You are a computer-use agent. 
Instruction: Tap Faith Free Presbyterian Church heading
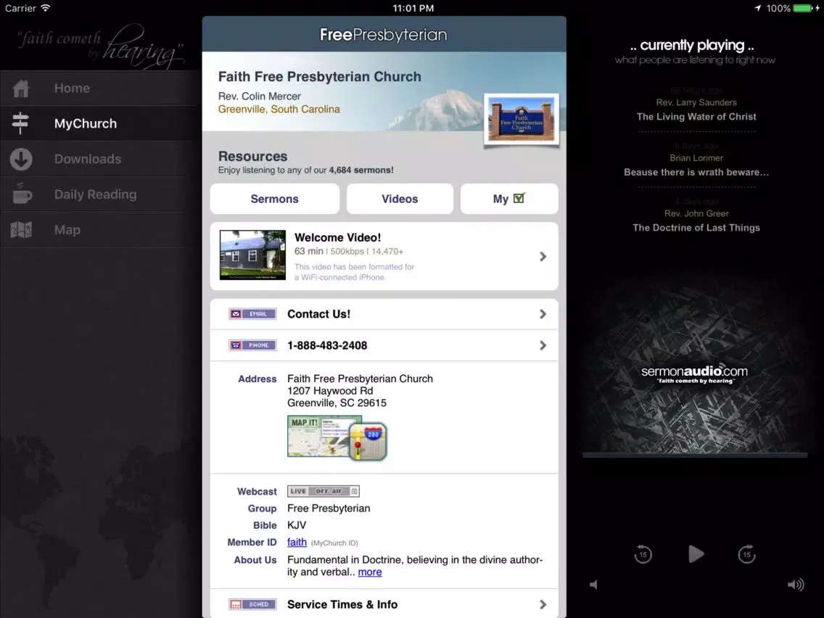coord(319,77)
